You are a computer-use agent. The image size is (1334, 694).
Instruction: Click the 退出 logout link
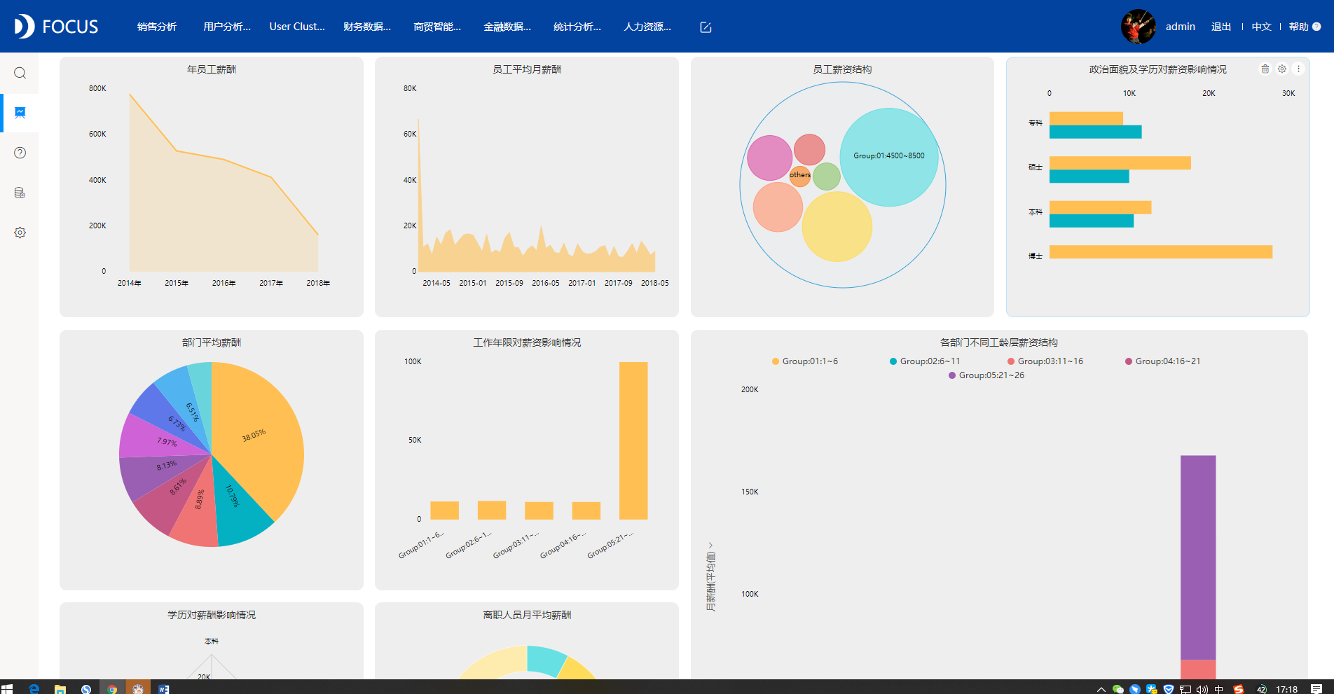(x=1221, y=27)
